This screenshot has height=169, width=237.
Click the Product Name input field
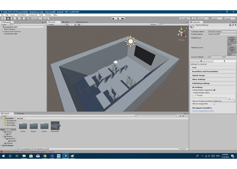[x=222, y=34]
